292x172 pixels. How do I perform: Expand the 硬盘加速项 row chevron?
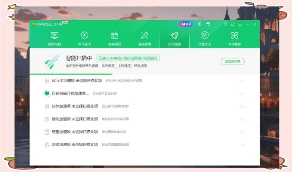(x=243, y=132)
